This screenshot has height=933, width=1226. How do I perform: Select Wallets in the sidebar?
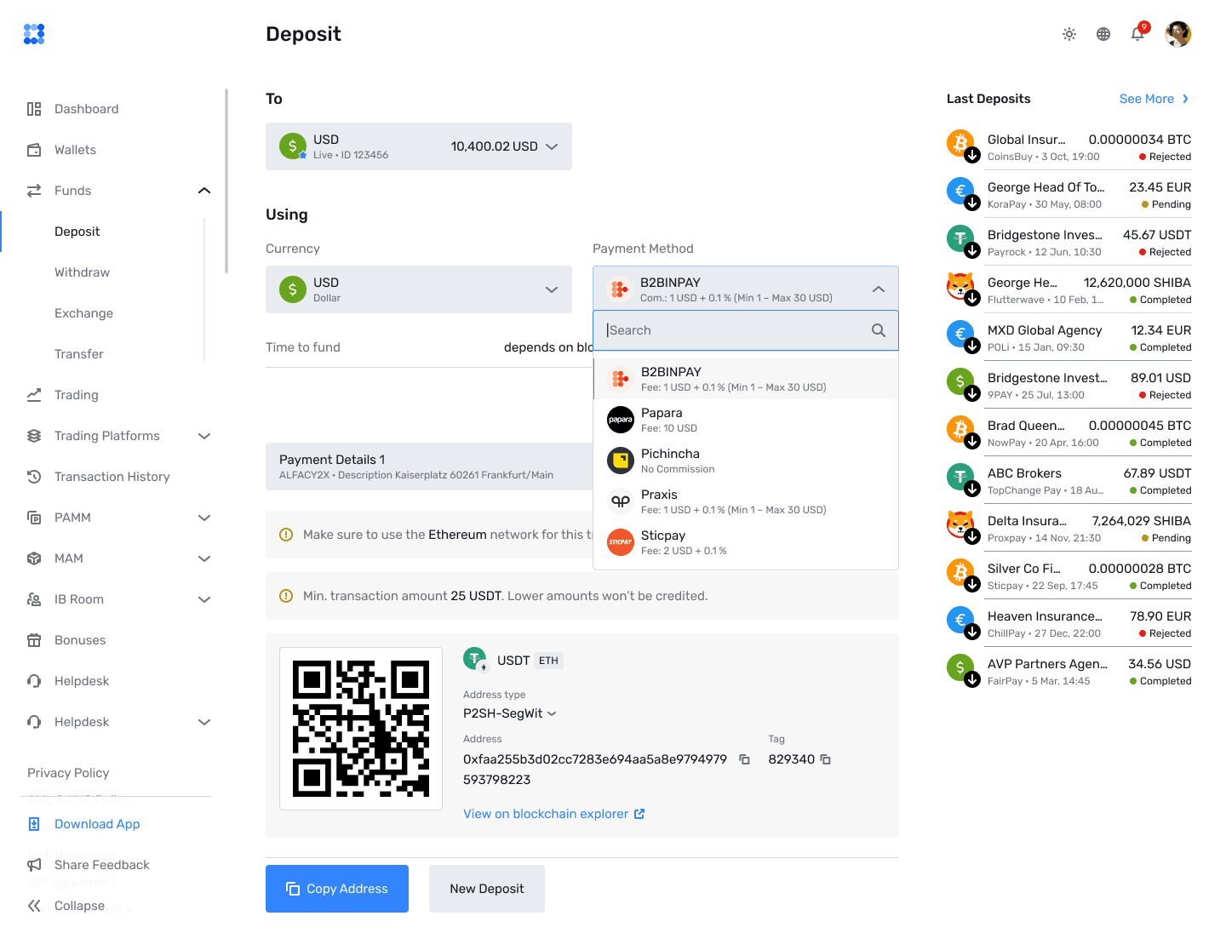(x=75, y=149)
